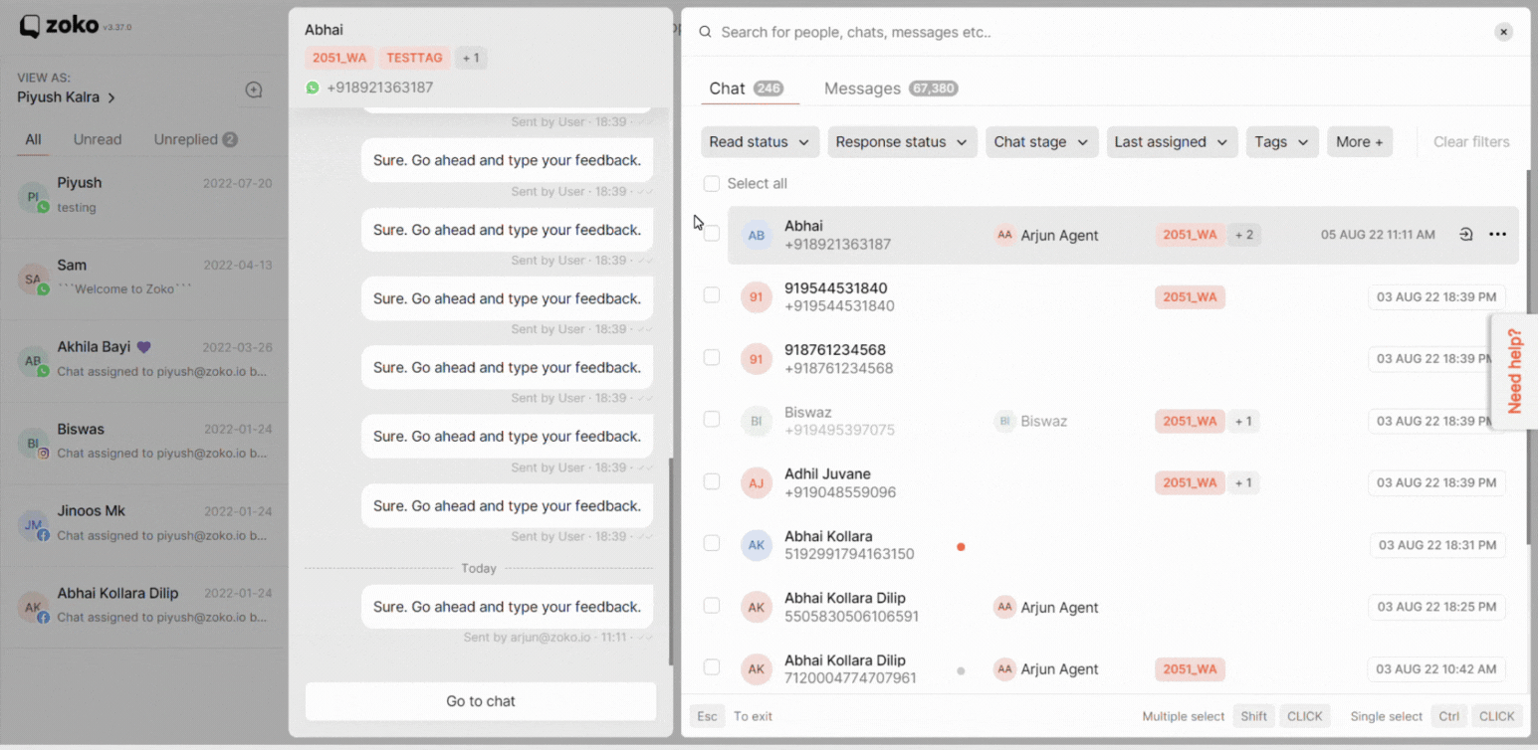
Task: Tick the checkbox for Abhai Kollara row
Action: (711, 543)
